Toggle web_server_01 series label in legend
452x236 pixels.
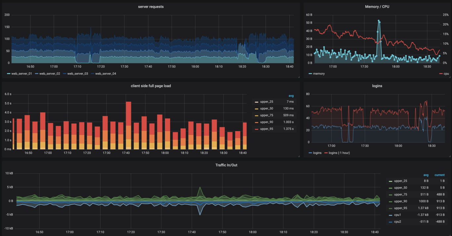coord(22,74)
